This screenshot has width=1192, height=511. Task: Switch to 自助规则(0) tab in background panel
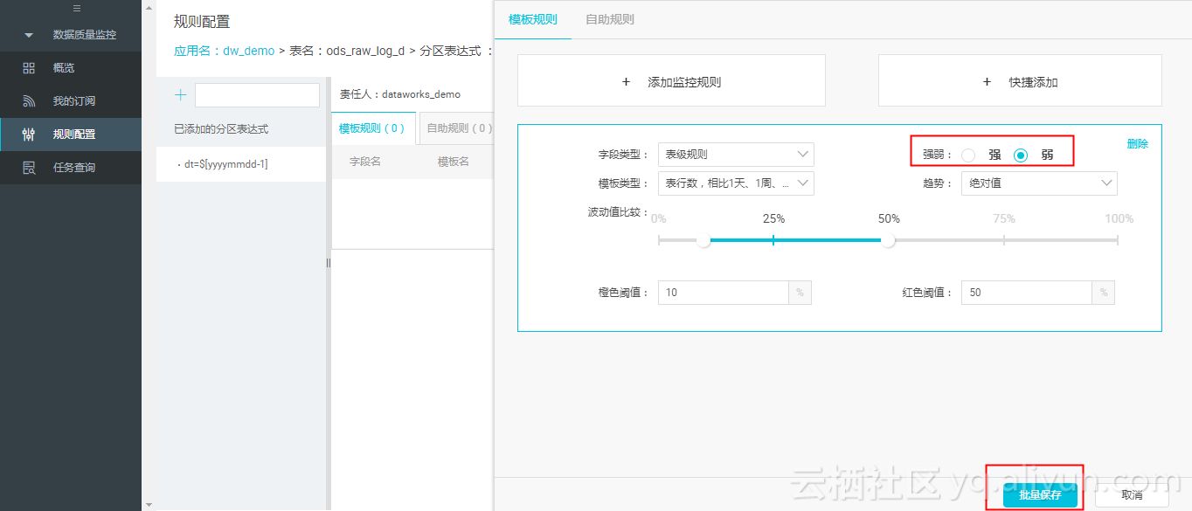457,128
